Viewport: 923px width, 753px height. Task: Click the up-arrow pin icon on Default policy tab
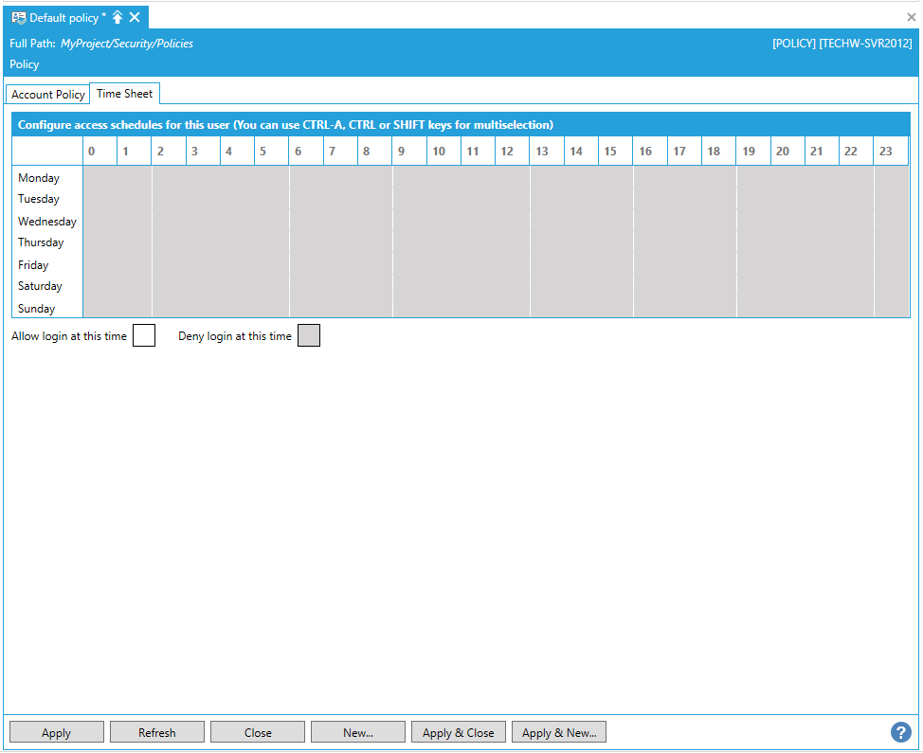click(x=118, y=18)
